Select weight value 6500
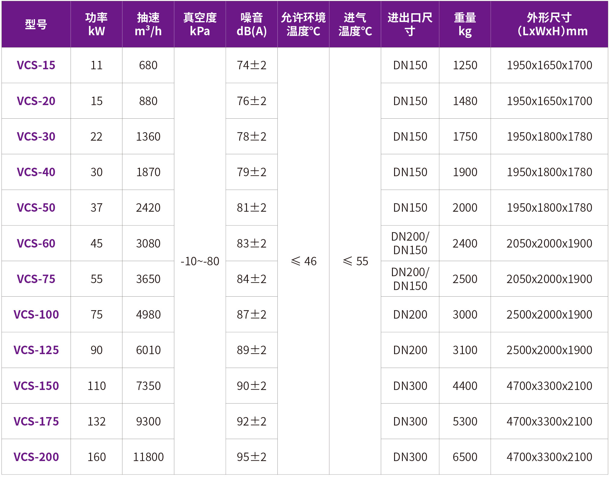Image resolution: width=610 pixels, height=477 pixels. [x=465, y=457]
